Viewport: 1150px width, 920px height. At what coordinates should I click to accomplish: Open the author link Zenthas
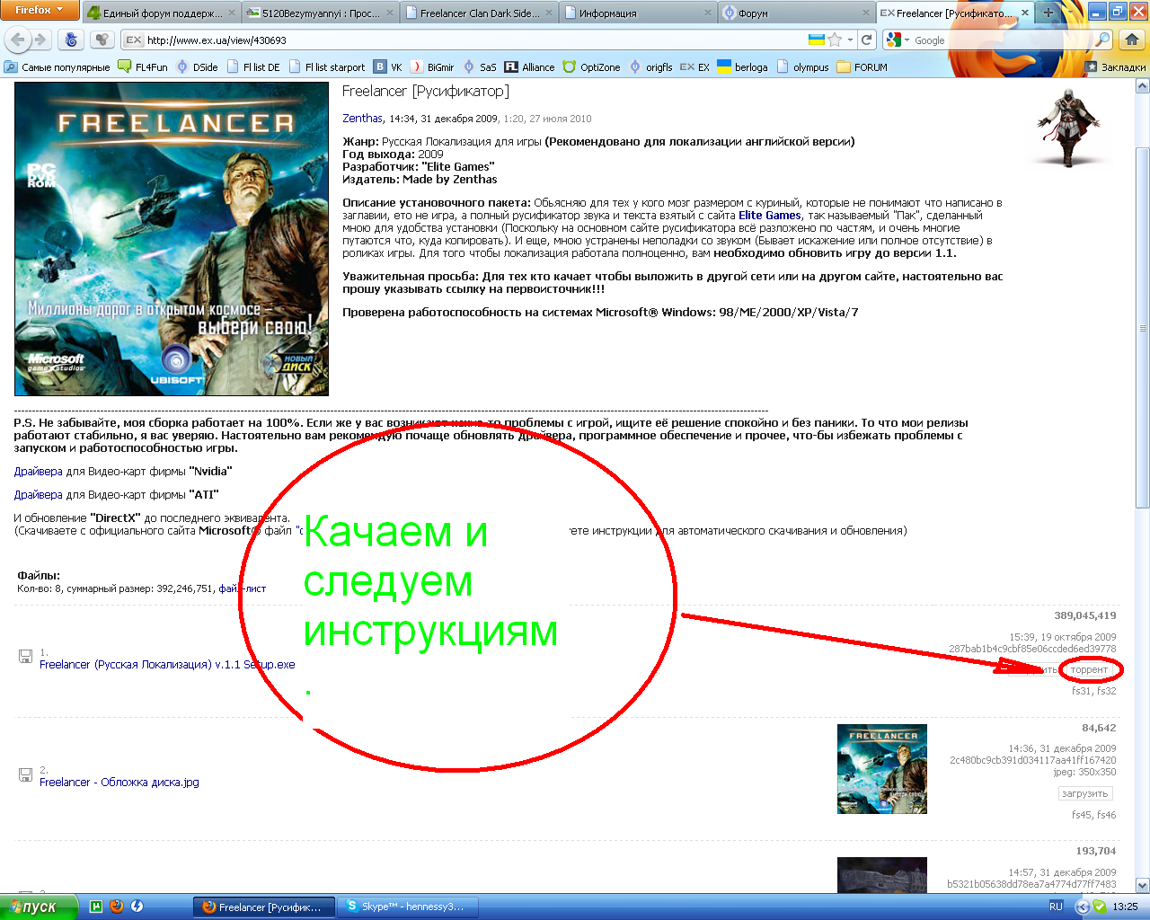(x=363, y=118)
